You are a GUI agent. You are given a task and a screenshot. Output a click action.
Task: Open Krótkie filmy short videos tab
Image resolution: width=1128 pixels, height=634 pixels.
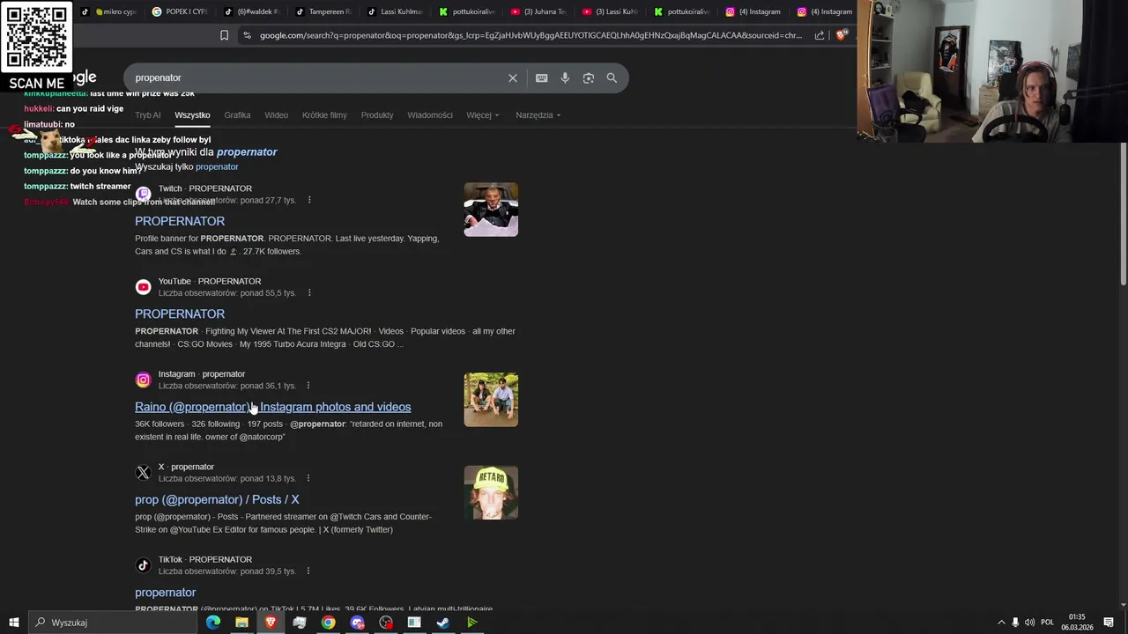point(324,115)
